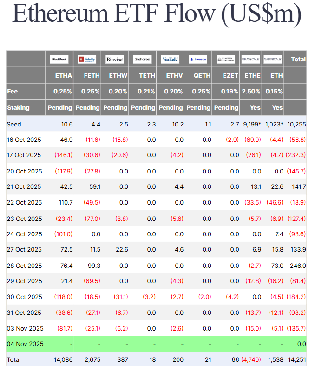Click the Franklin Templeton logo
Image resolution: width=309 pixels, height=366 pixels.
[x=226, y=60]
